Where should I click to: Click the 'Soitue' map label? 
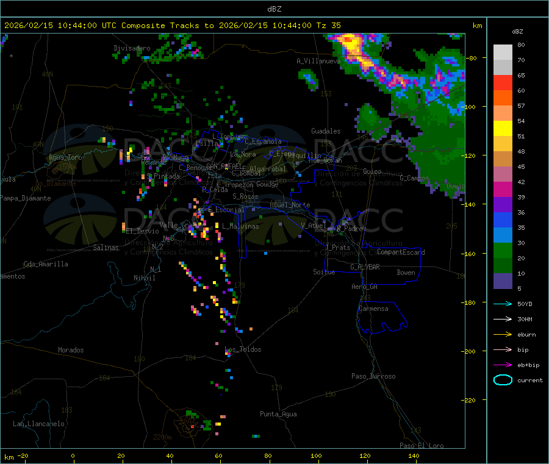[324, 272]
